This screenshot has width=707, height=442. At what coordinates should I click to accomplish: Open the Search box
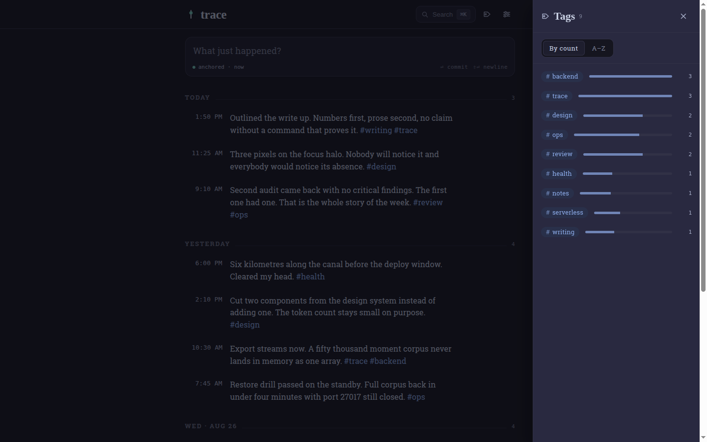pyautogui.click(x=446, y=14)
